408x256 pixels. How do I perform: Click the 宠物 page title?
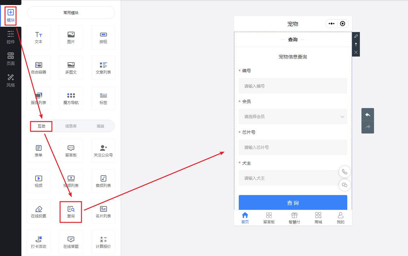tap(293, 24)
